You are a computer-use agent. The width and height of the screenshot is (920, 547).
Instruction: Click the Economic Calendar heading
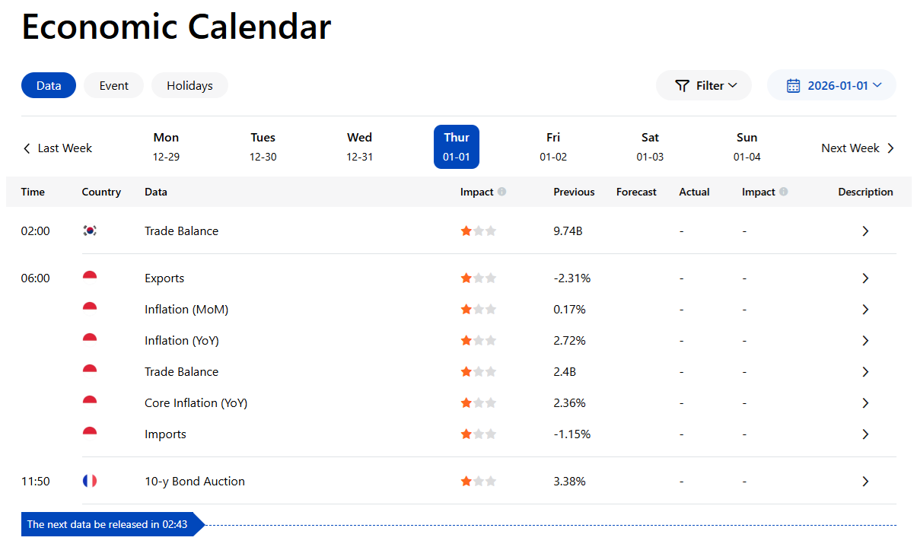[x=176, y=27]
